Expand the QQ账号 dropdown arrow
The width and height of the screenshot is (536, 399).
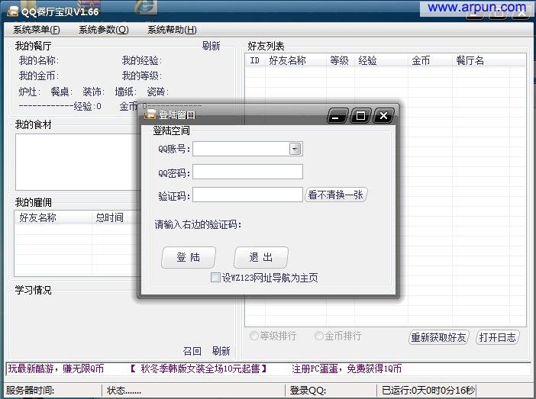pyautogui.click(x=295, y=149)
